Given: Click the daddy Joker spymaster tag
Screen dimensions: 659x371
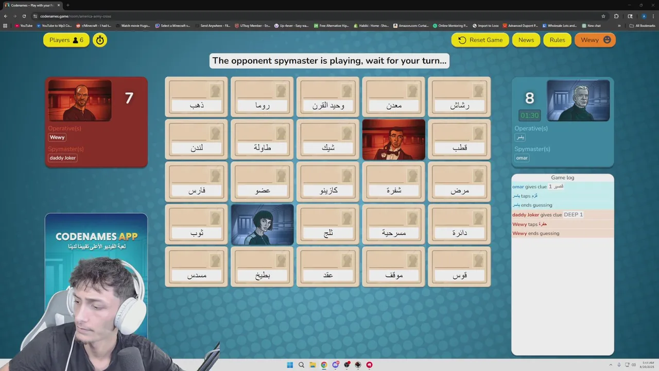Looking at the screenshot, I should (x=63, y=158).
